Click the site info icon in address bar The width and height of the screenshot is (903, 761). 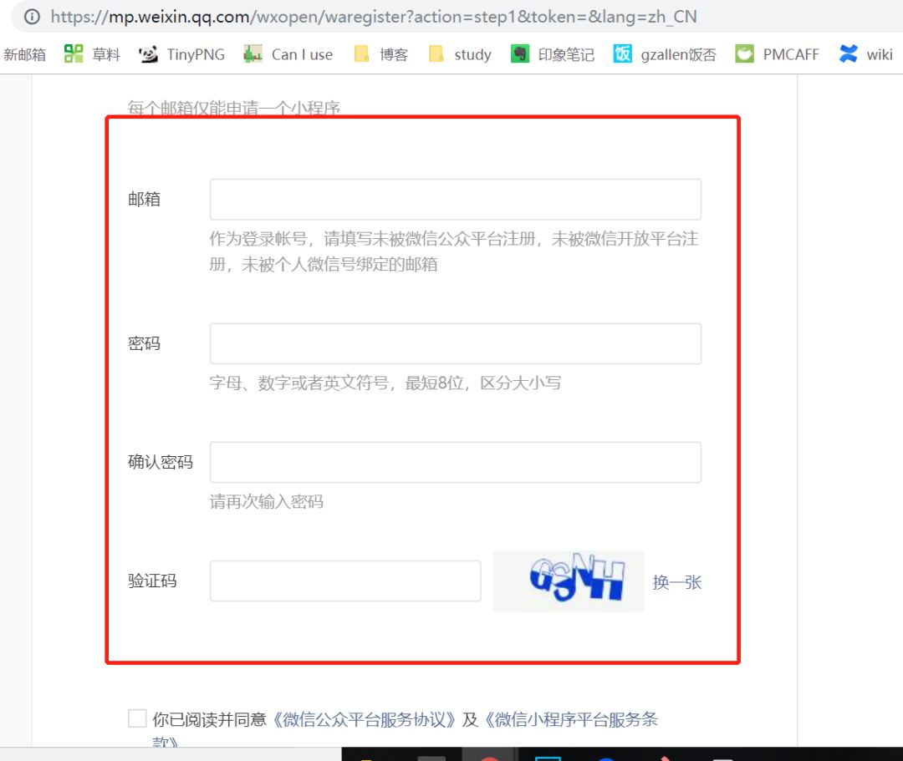33,16
